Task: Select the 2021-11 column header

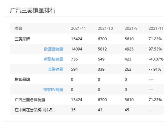Action: (x=78, y=28)
